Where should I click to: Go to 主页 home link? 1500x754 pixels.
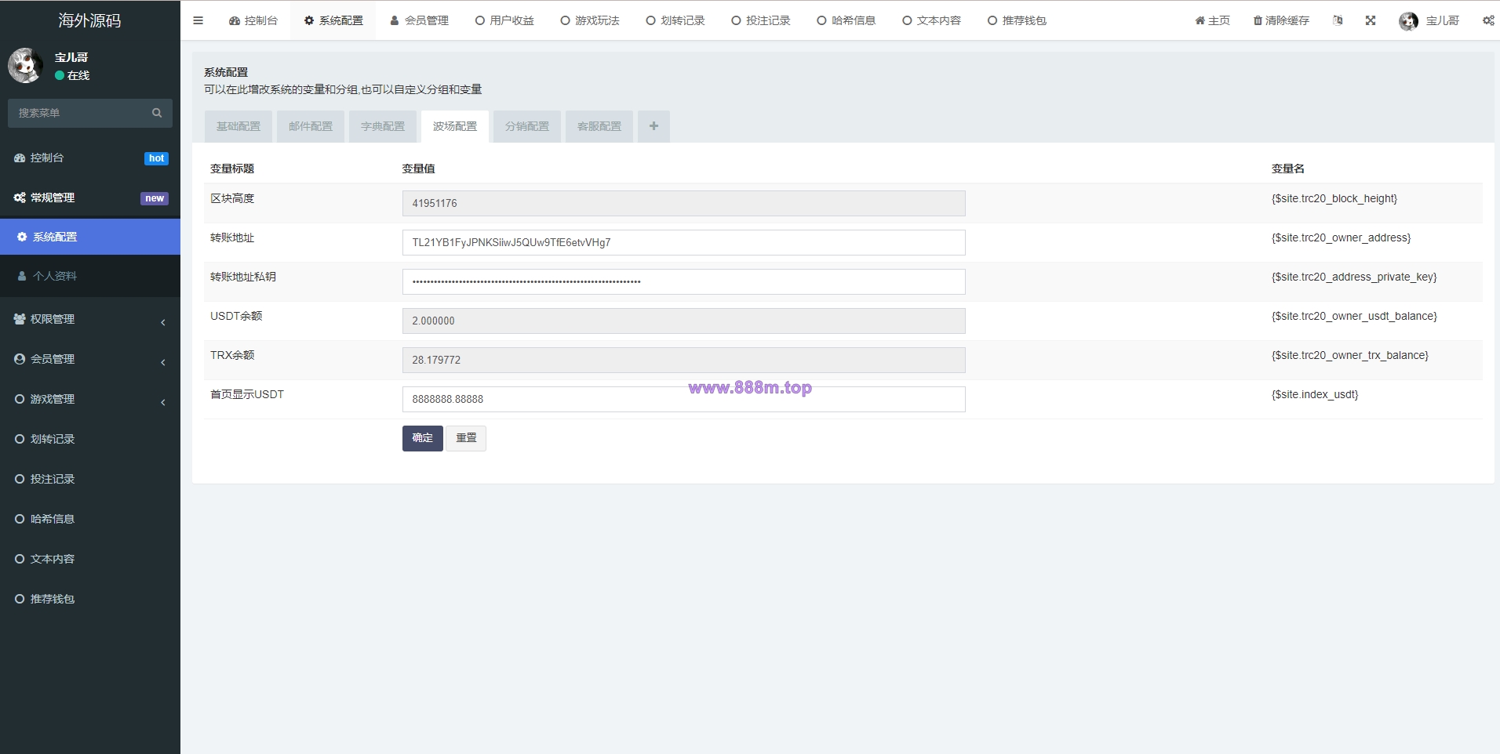tap(1213, 20)
